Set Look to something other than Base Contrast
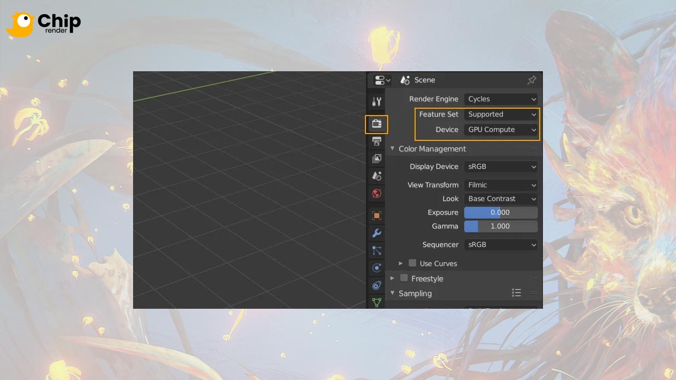Viewport: 676px width, 380px height. [x=501, y=198]
